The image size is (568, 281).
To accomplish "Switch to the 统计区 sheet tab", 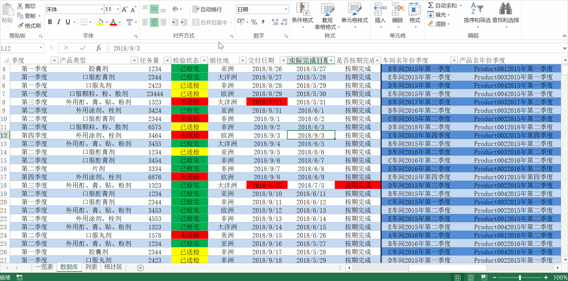I will click(113, 267).
